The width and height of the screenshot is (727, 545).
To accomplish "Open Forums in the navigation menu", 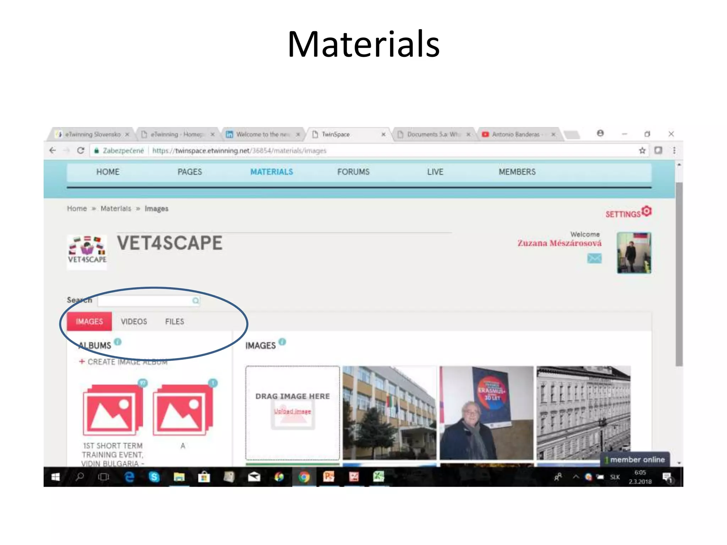I will coord(353,172).
